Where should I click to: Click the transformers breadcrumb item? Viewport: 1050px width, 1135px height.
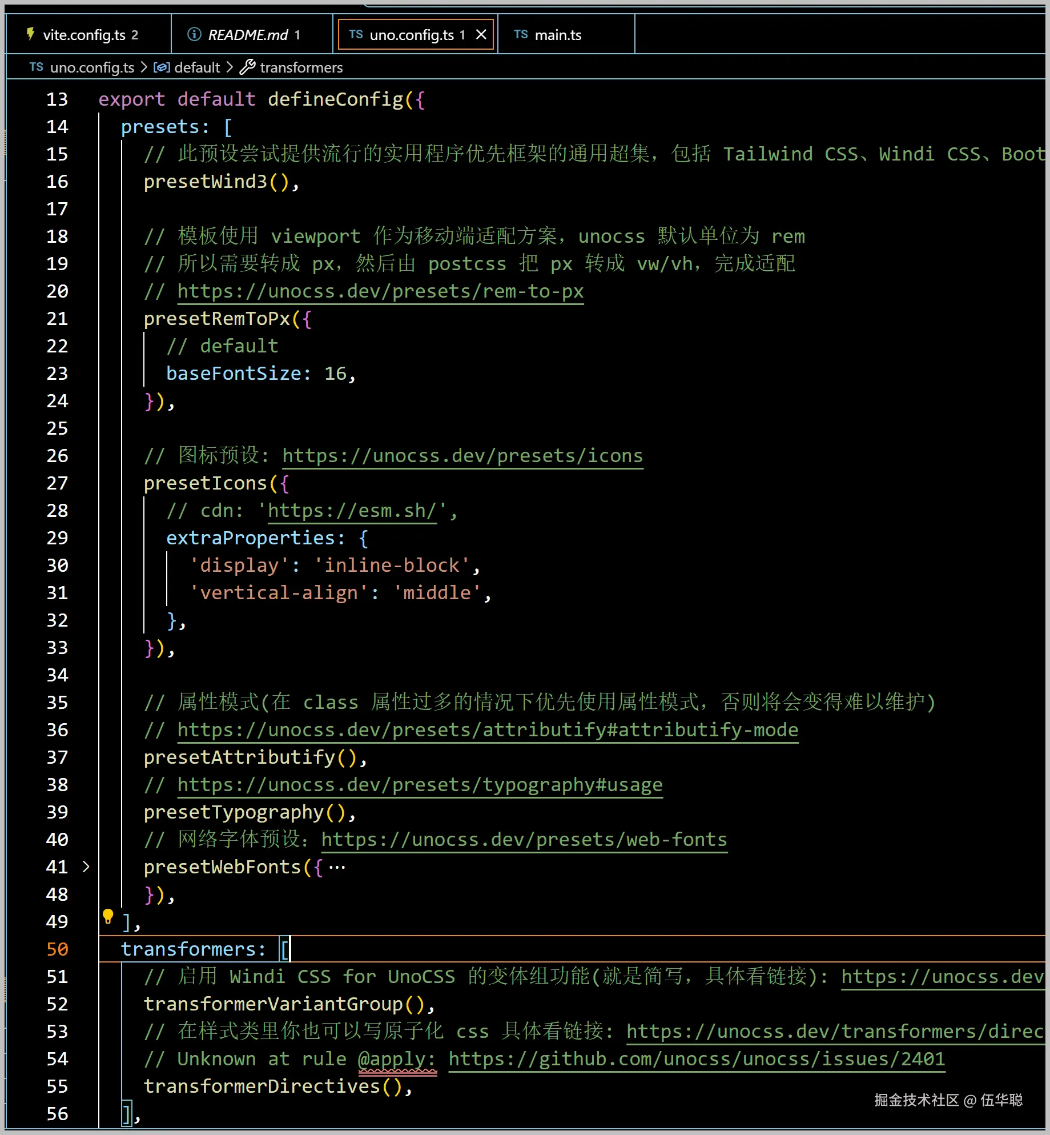tap(301, 67)
